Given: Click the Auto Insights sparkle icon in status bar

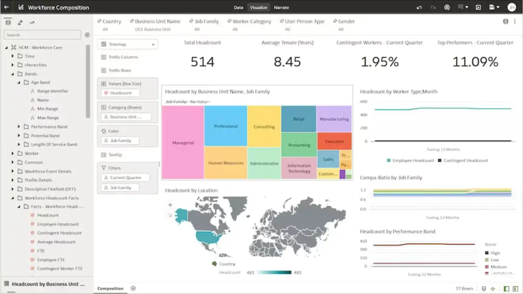Looking at the screenshot, I should click(493, 288).
